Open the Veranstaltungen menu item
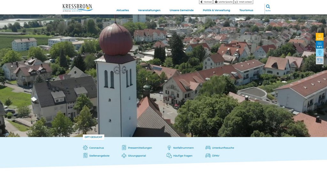Image resolution: width=327 pixels, height=172 pixels. pyautogui.click(x=149, y=10)
